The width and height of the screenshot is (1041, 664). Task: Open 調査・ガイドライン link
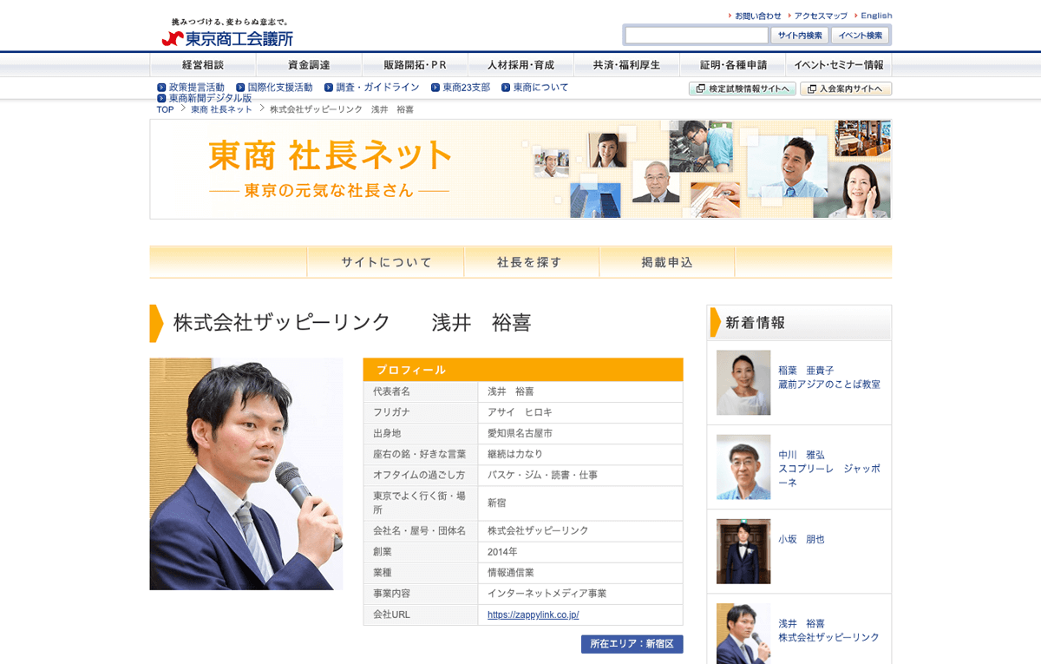click(x=377, y=88)
